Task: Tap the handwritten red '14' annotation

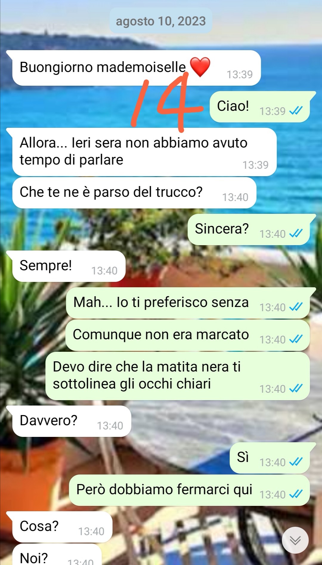Action: pyautogui.click(x=167, y=102)
